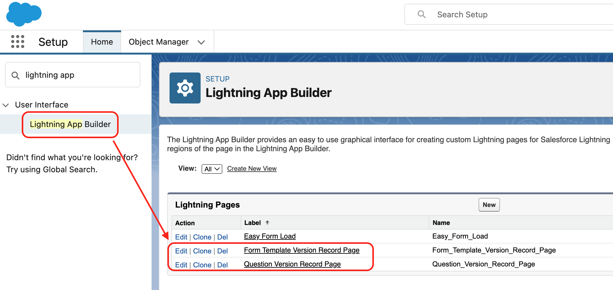Edit the Question Version Record Page
613x290 pixels.
(x=181, y=265)
